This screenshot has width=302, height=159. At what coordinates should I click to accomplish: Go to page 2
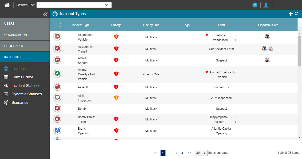(x=169, y=153)
